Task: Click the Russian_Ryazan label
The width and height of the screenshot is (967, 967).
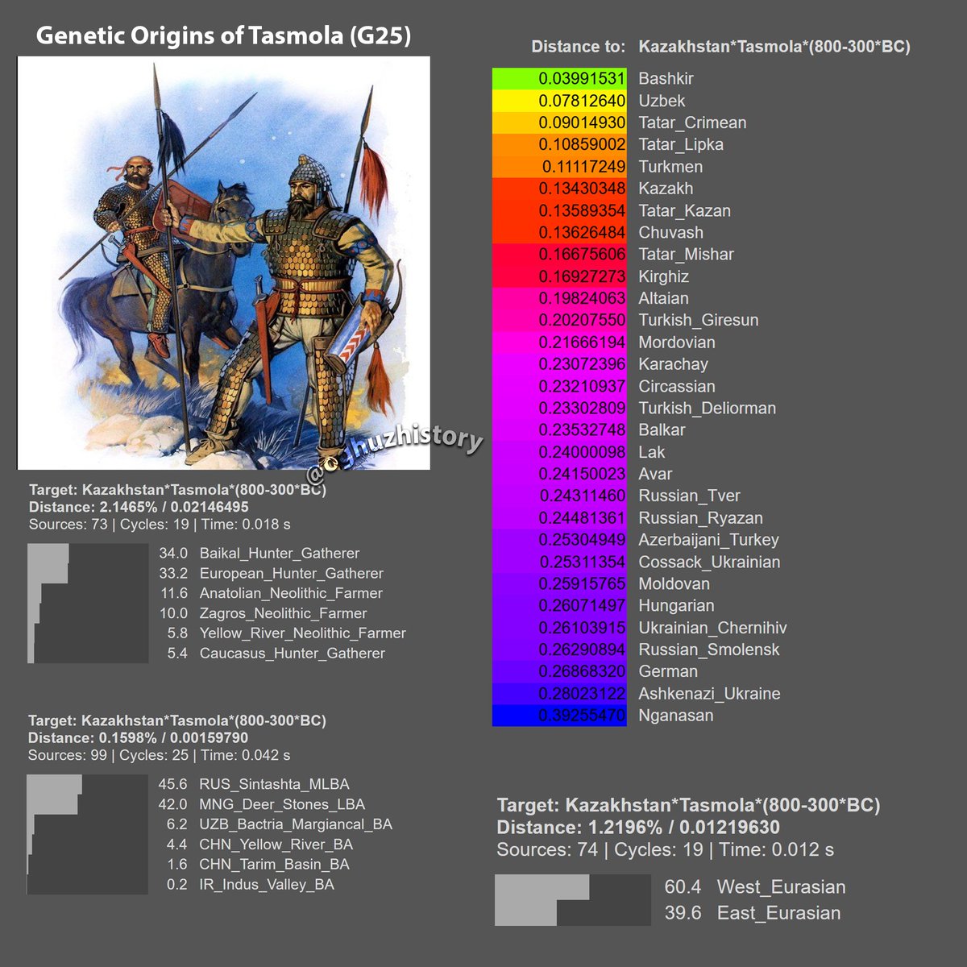Action: pos(700,518)
